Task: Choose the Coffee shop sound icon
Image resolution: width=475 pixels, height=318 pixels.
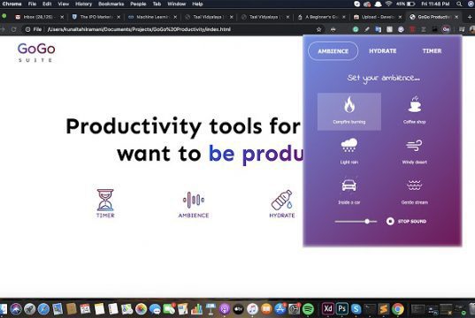Action: (415, 104)
